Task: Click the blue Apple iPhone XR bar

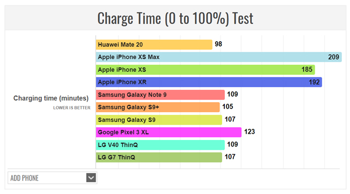Action: pyautogui.click(x=209, y=82)
